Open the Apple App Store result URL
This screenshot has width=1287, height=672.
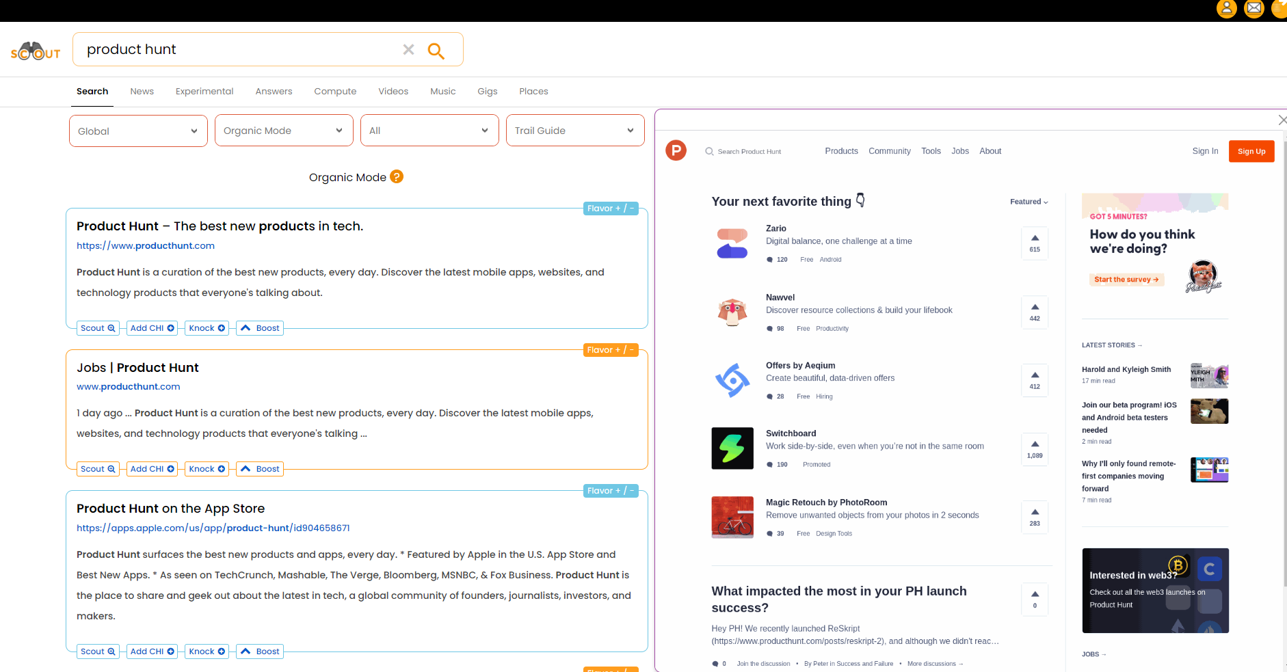pos(213,528)
